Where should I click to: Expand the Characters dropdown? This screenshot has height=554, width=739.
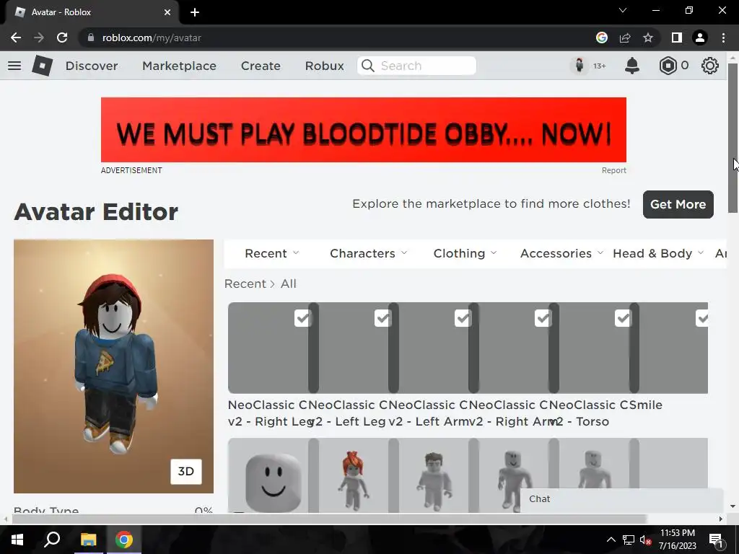click(x=369, y=253)
